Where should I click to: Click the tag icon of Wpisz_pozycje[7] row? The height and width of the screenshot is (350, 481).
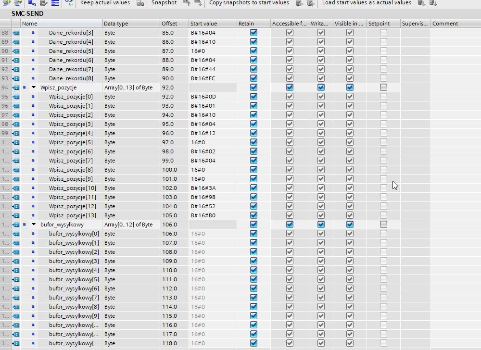pos(16,161)
